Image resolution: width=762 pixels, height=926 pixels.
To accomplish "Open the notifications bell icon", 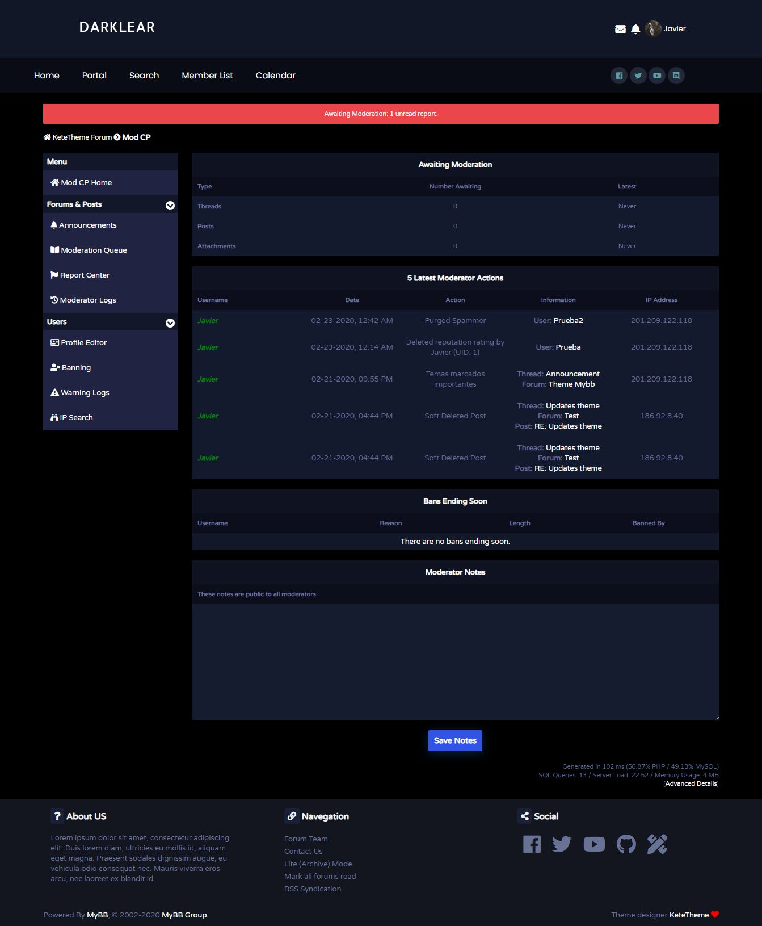I will pyautogui.click(x=635, y=29).
